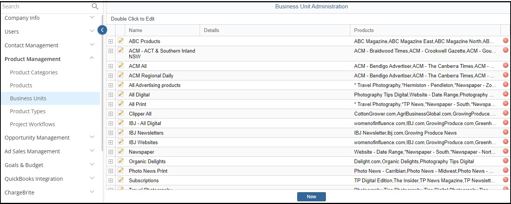The image size is (511, 204).
Task: Edit Subscriptions via pencil icon
Action: coord(121,180)
